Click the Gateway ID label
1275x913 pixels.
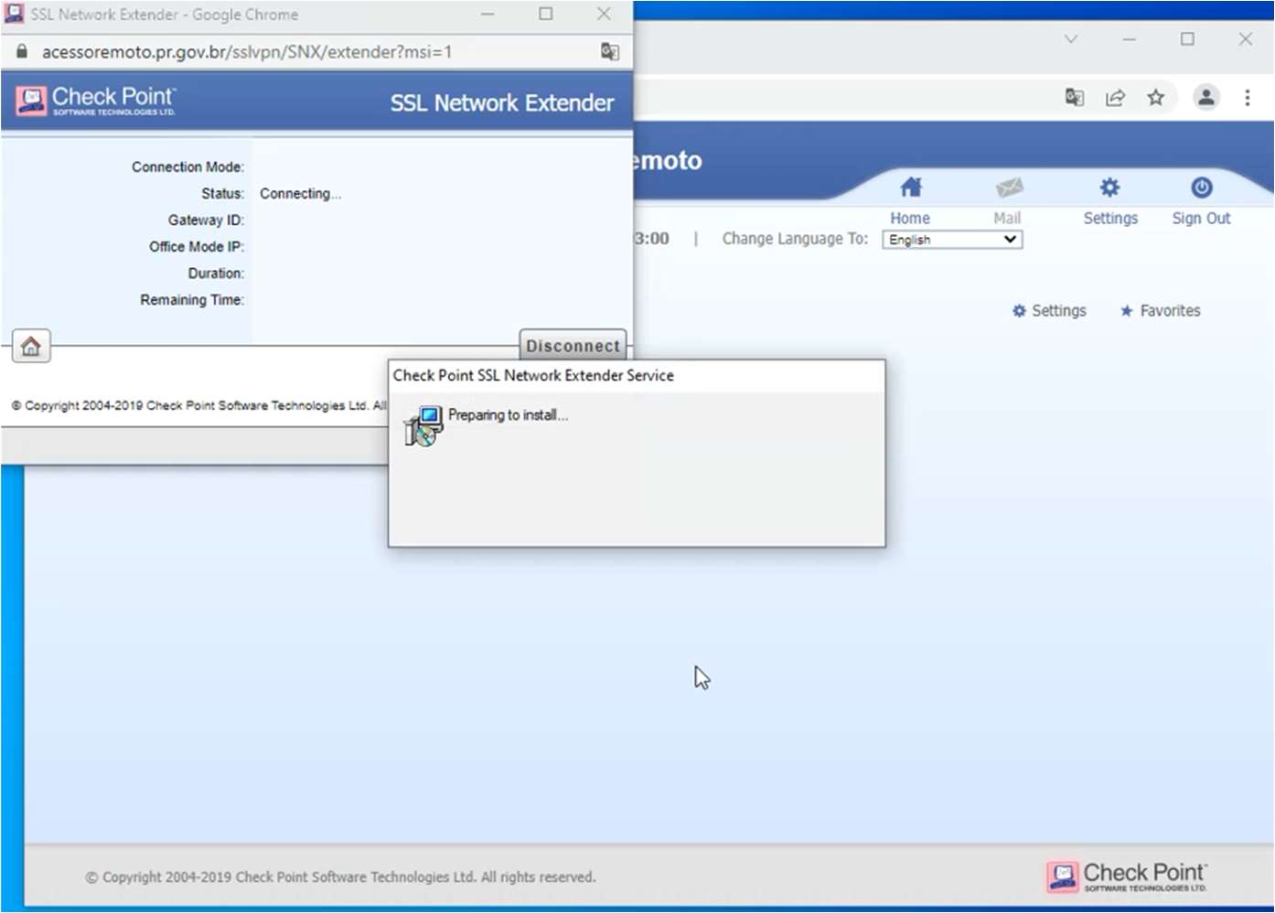click(206, 220)
